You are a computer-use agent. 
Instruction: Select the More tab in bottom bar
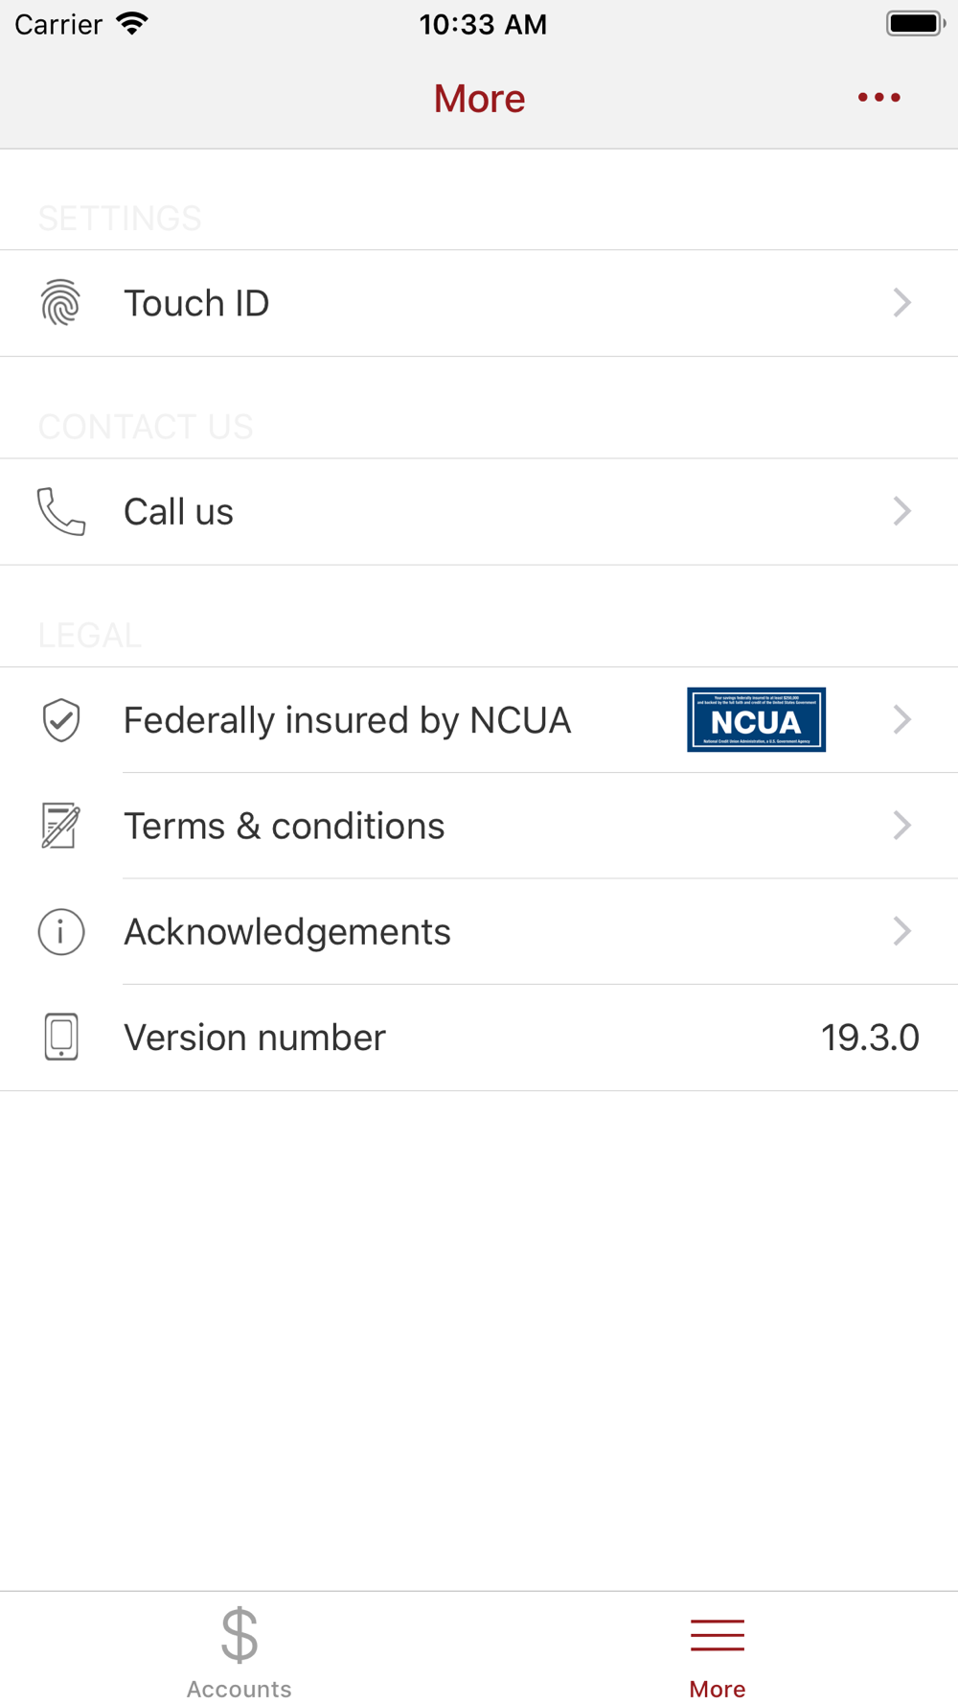click(x=718, y=1653)
